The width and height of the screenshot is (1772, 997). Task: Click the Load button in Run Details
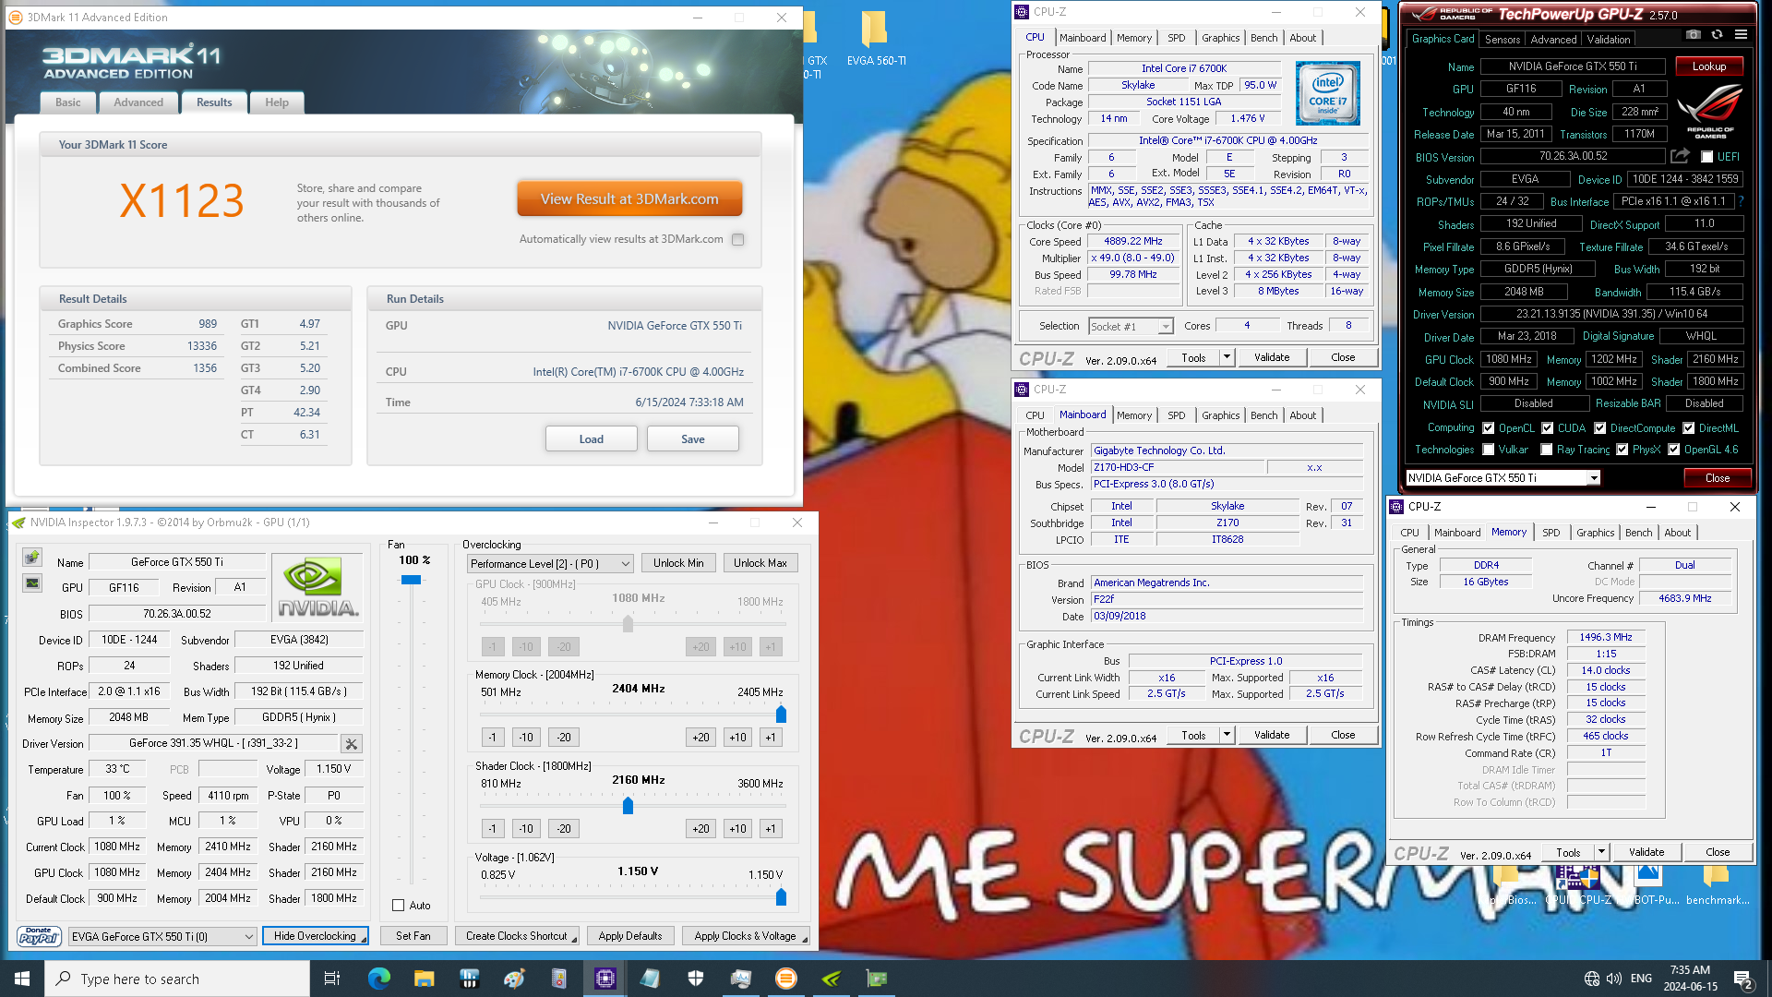tap(591, 438)
